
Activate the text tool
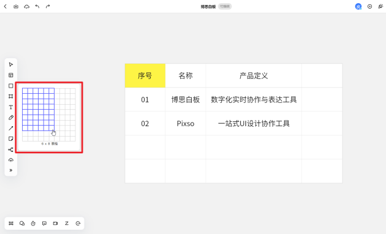point(11,107)
